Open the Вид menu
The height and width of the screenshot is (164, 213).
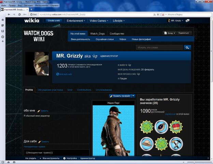pyautogui.click(x=20, y=5)
